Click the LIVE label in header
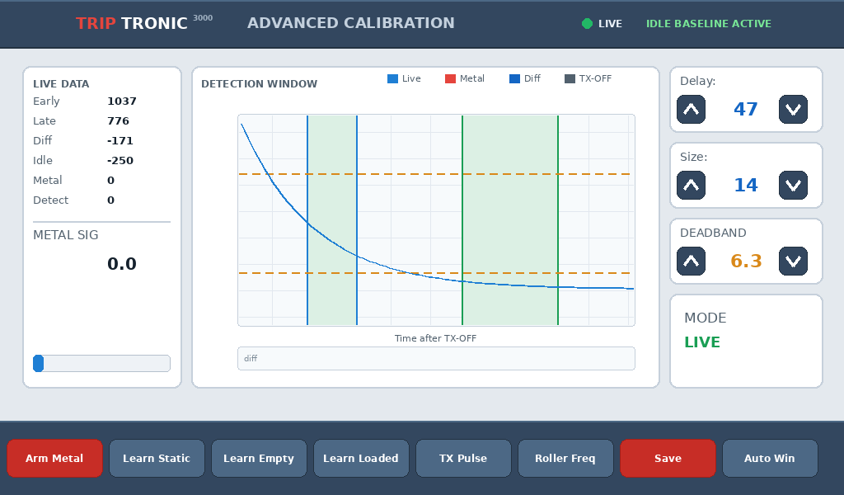Screen dimensions: 844x495 (611, 24)
